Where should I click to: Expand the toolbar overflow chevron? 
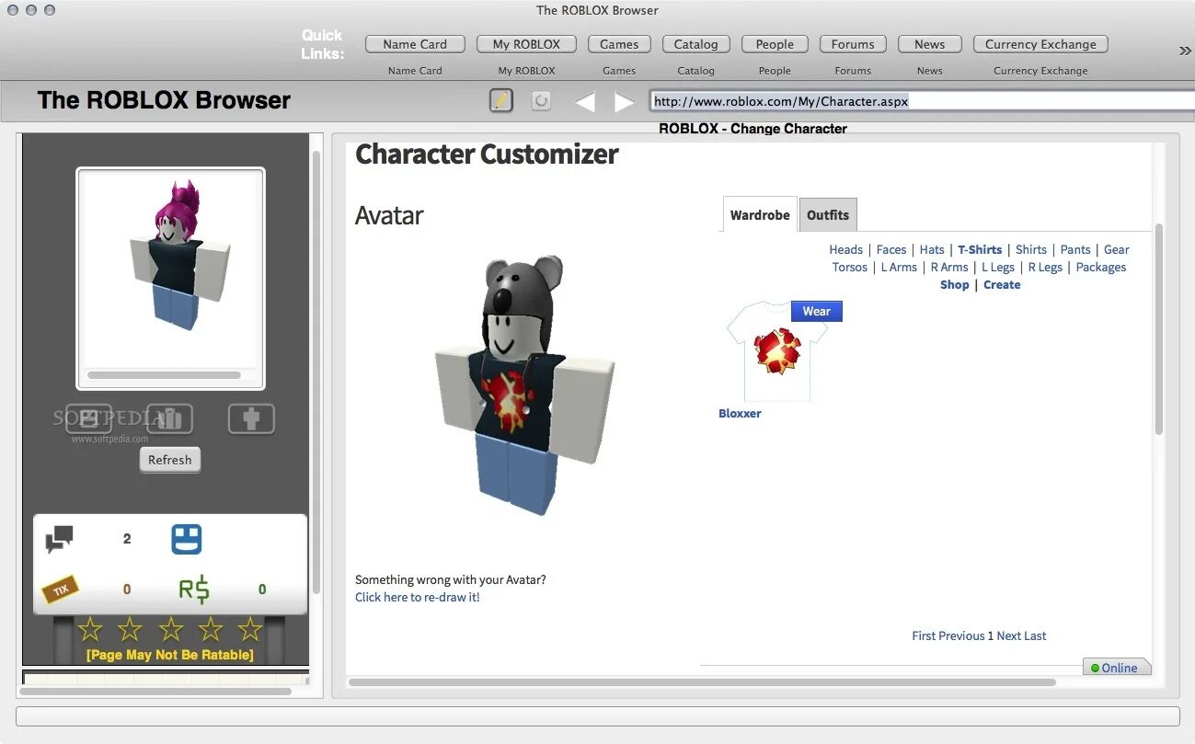1185,51
